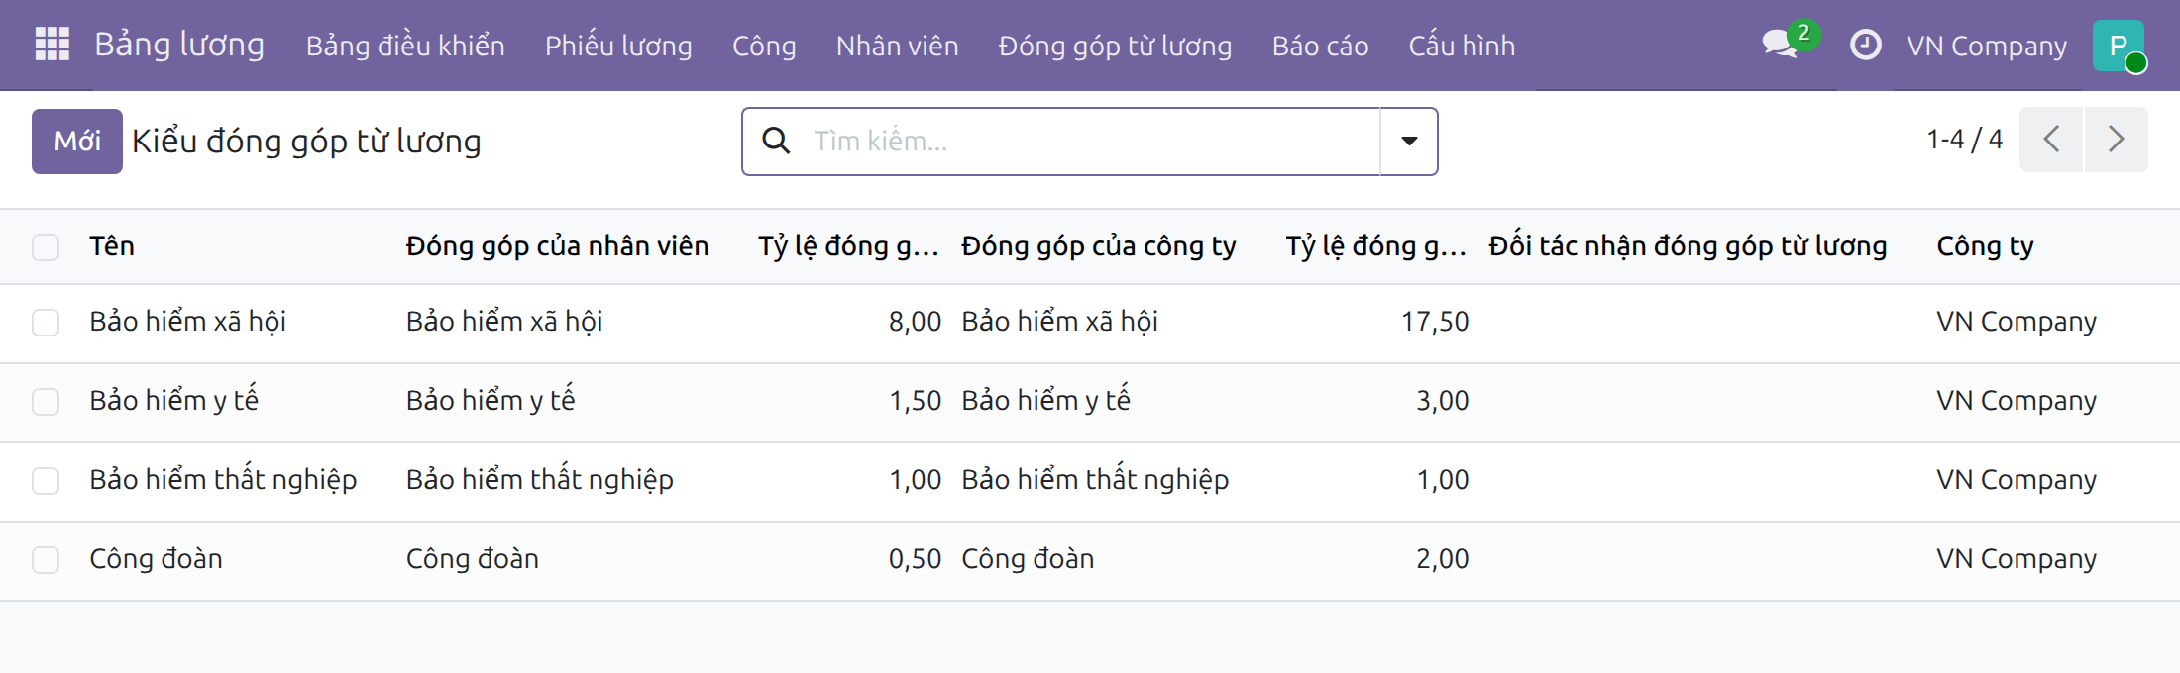Click the 2,00 company rate cell

click(1443, 559)
